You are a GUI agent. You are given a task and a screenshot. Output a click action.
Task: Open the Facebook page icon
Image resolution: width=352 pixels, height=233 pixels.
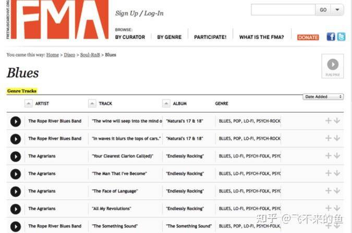pyautogui.click(x=331, y=36)
